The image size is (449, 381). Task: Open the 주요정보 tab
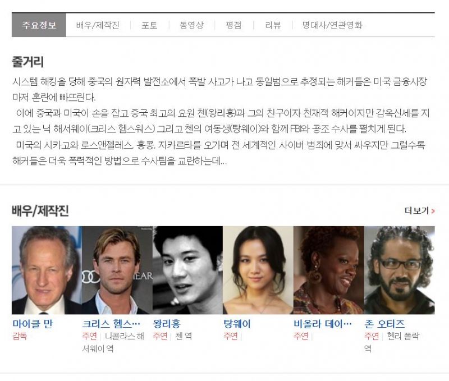[x=39, y=25]
